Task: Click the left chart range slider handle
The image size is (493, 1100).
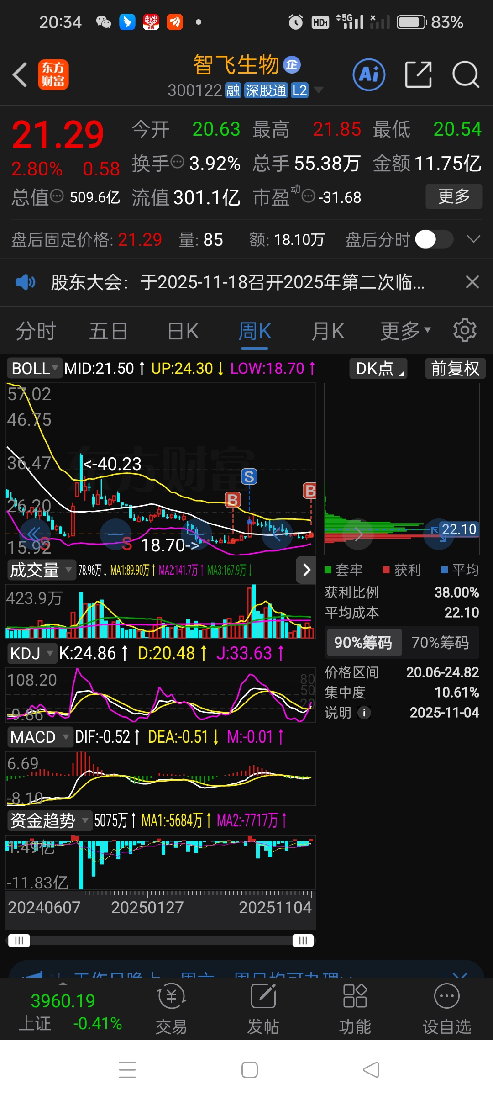Action: [x=19, y=941]
